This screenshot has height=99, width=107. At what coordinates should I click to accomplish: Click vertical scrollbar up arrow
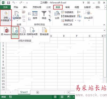point(105,36)
